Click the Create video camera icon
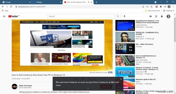This screenshot has height=94, width=176. tap(151, 16)
